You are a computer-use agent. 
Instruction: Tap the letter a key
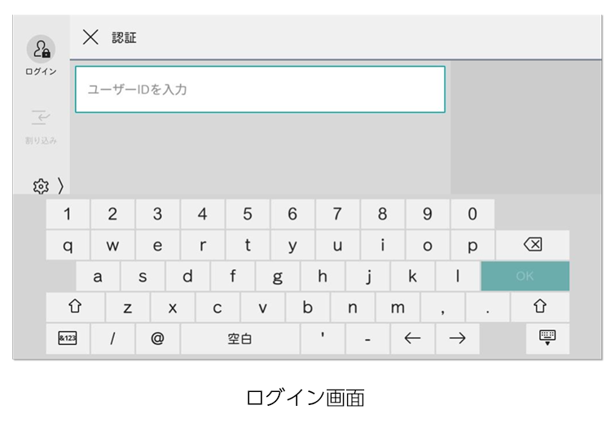click(98, 276)
